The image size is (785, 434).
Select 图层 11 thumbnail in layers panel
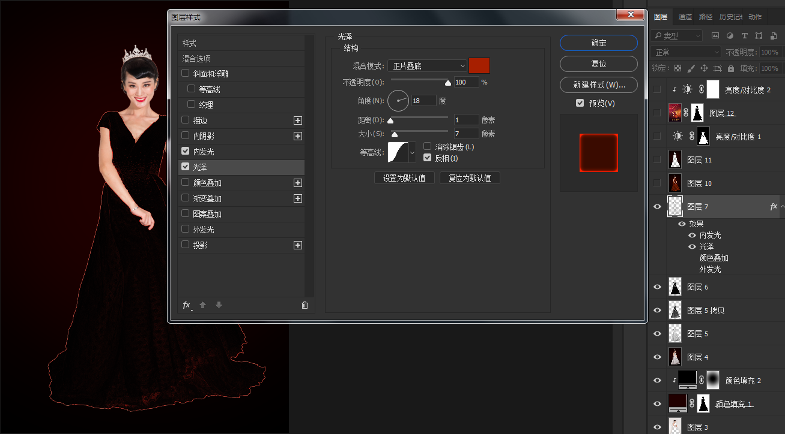[675, 159]
